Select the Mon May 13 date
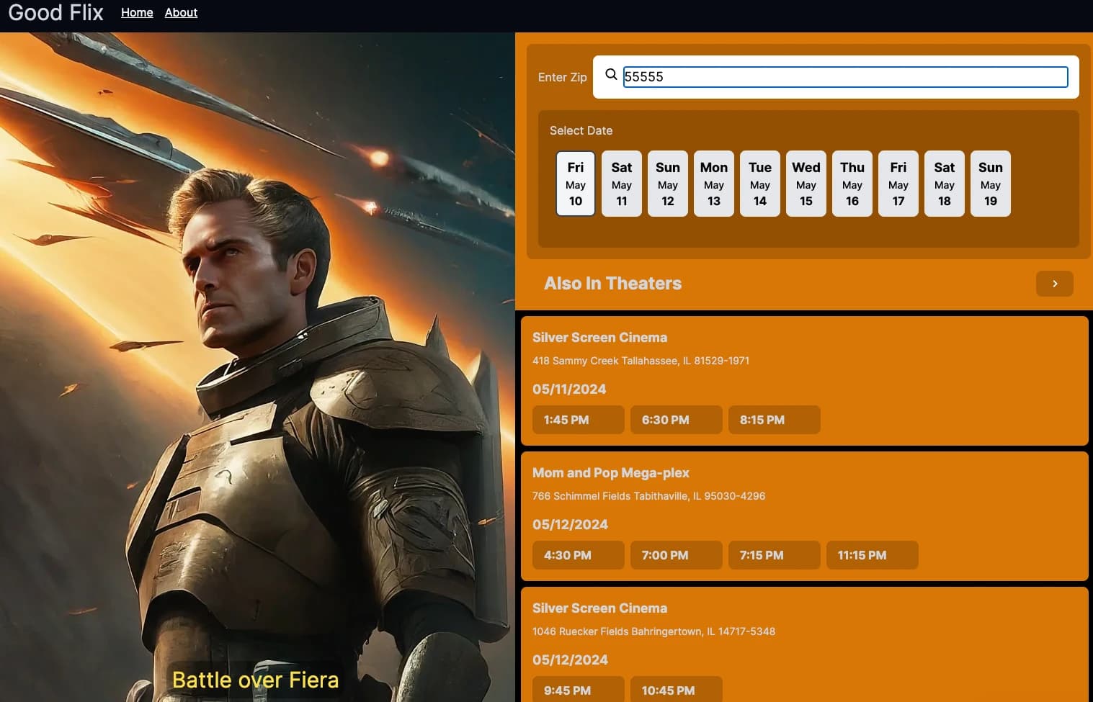Image resolution: width=1093 pixels, height=702 pixels. 713,184
